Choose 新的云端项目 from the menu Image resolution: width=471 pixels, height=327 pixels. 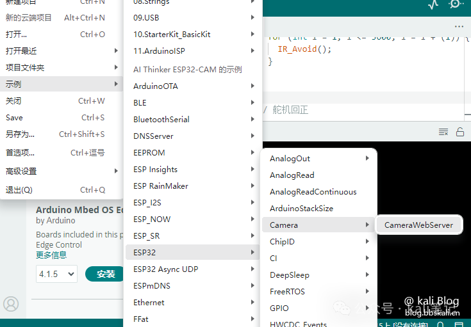62,18
